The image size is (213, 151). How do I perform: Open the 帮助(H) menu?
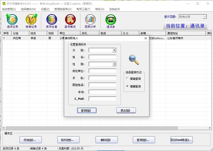pos(100,9)
